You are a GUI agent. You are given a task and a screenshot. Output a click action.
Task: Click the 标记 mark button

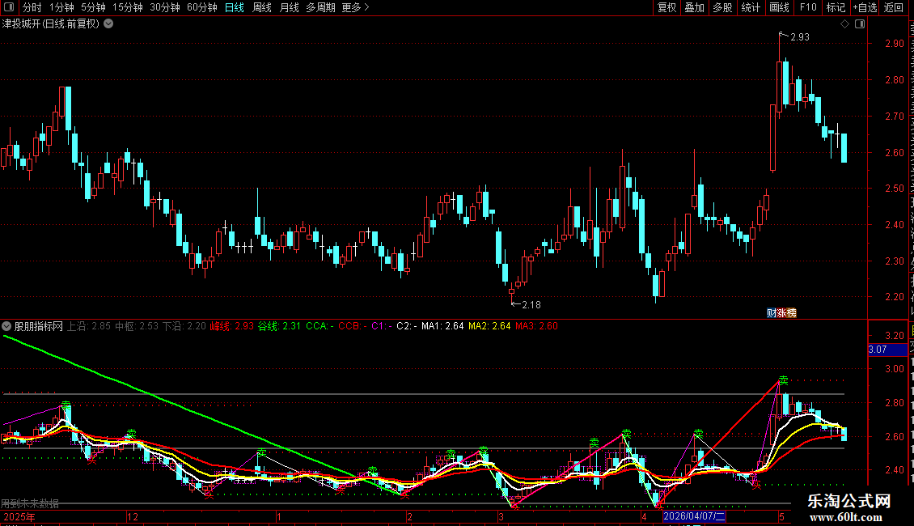(836, 7)
